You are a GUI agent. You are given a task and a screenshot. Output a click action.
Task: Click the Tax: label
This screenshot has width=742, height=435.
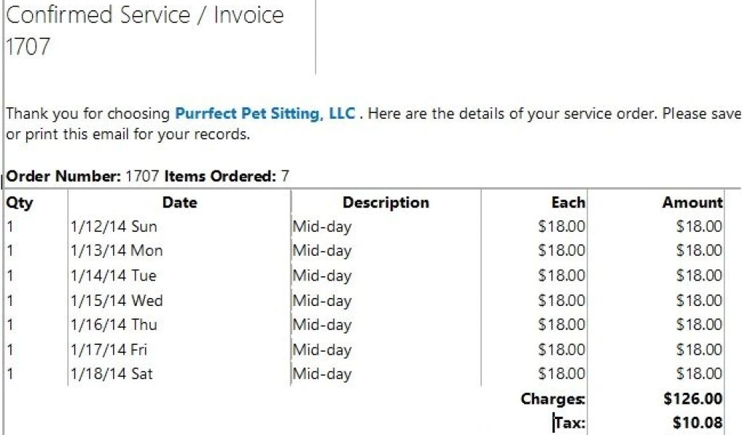(570, 422)
